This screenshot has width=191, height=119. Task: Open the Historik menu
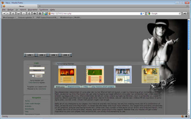(x=23, y=10)
